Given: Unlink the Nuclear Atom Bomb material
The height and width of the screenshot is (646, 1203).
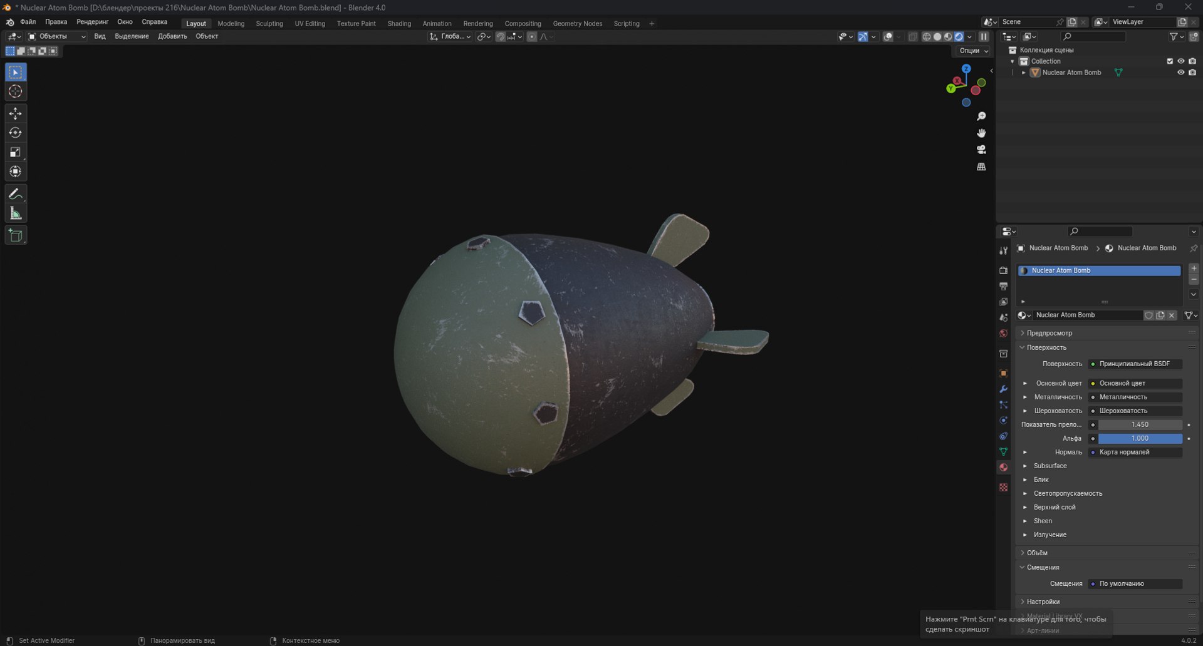Looking at the screenshot, I should pyautogui.click(x=1172, y=315).
